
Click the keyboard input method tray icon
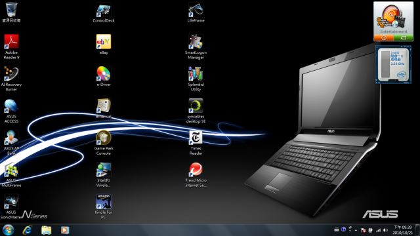pyautogui.click(x=337, y=229)
